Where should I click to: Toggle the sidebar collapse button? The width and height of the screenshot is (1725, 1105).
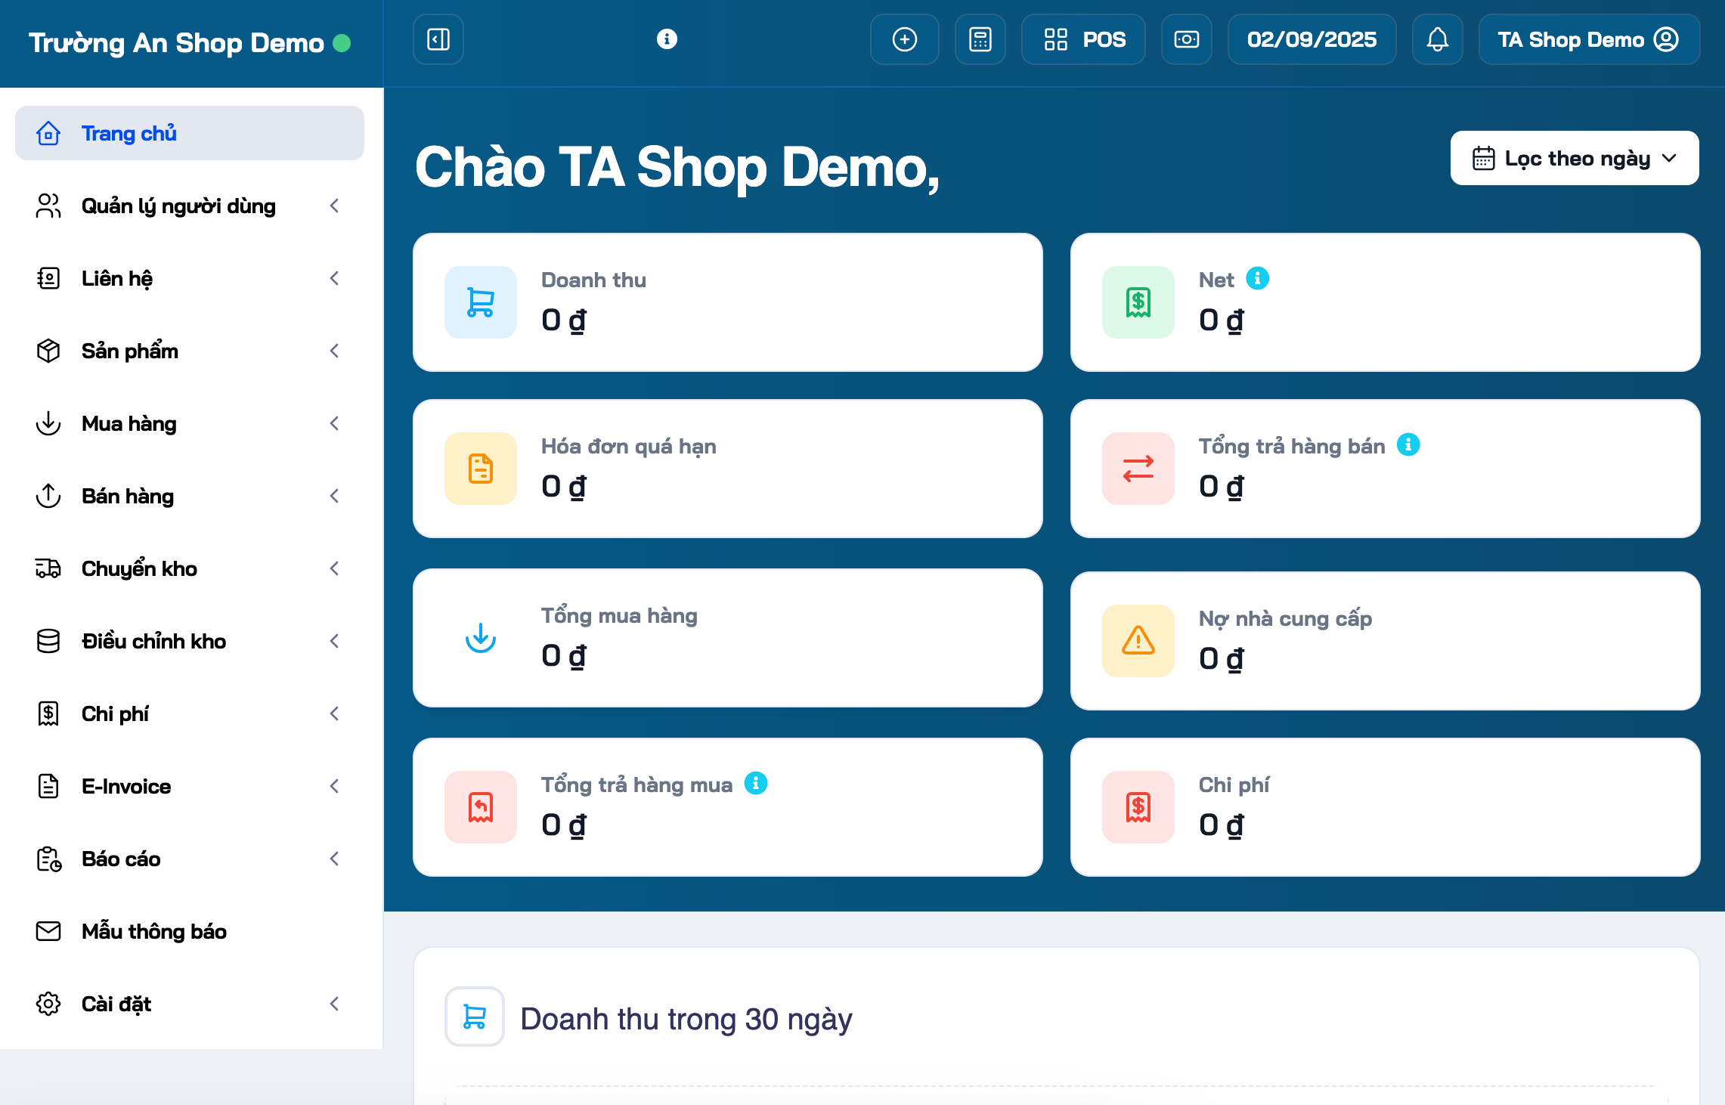tap(438, 39)
